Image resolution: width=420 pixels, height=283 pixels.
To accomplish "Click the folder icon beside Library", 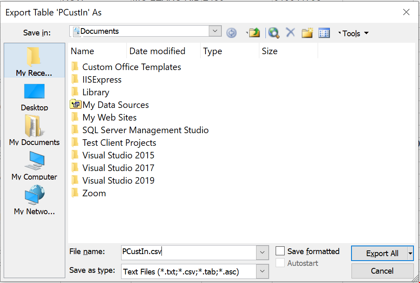I will (75, 92).
